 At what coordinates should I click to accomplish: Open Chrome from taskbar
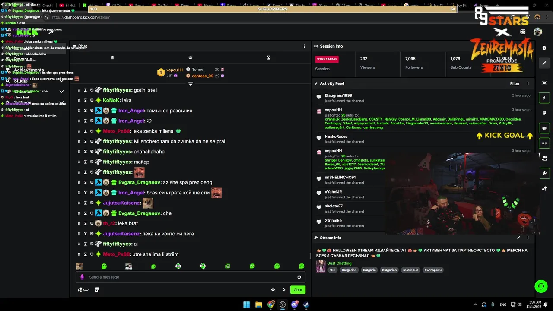pyautogui.click(x=271, y=305)
